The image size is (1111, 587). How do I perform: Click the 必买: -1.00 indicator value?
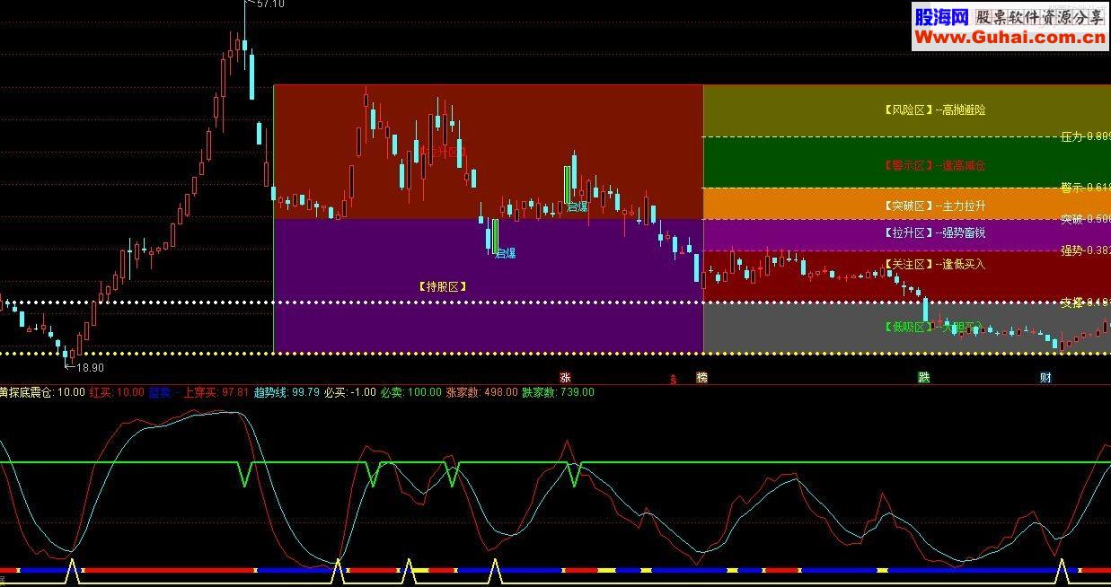pos(350,392)
